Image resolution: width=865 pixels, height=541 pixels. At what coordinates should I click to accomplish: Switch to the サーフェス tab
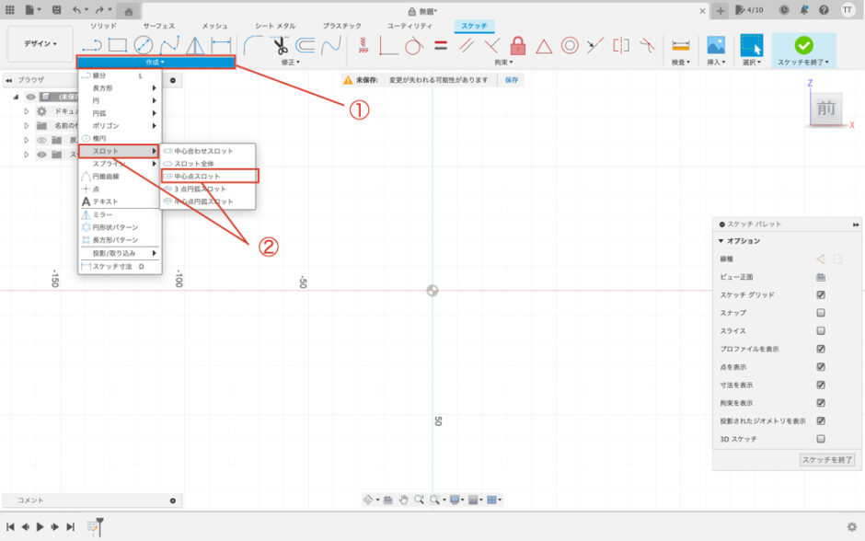click(158, 26)
